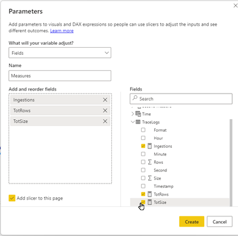This screenshot has height=236, width=238.
Task: Remove Ingestions field with its X icon
Action: pos(105,100)
